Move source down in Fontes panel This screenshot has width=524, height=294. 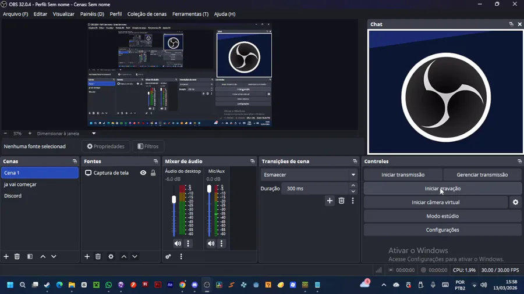click(x=134, y=256)
